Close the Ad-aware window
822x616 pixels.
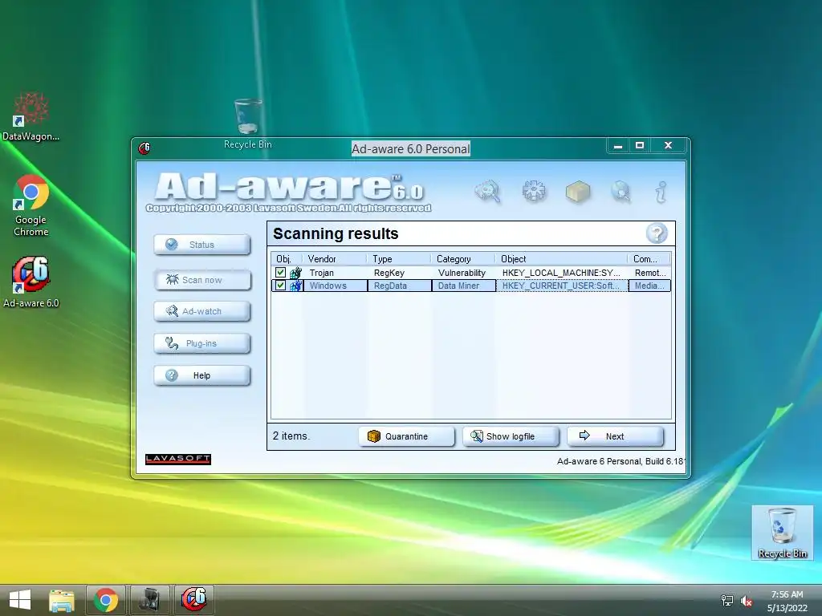tap(668, 146)
